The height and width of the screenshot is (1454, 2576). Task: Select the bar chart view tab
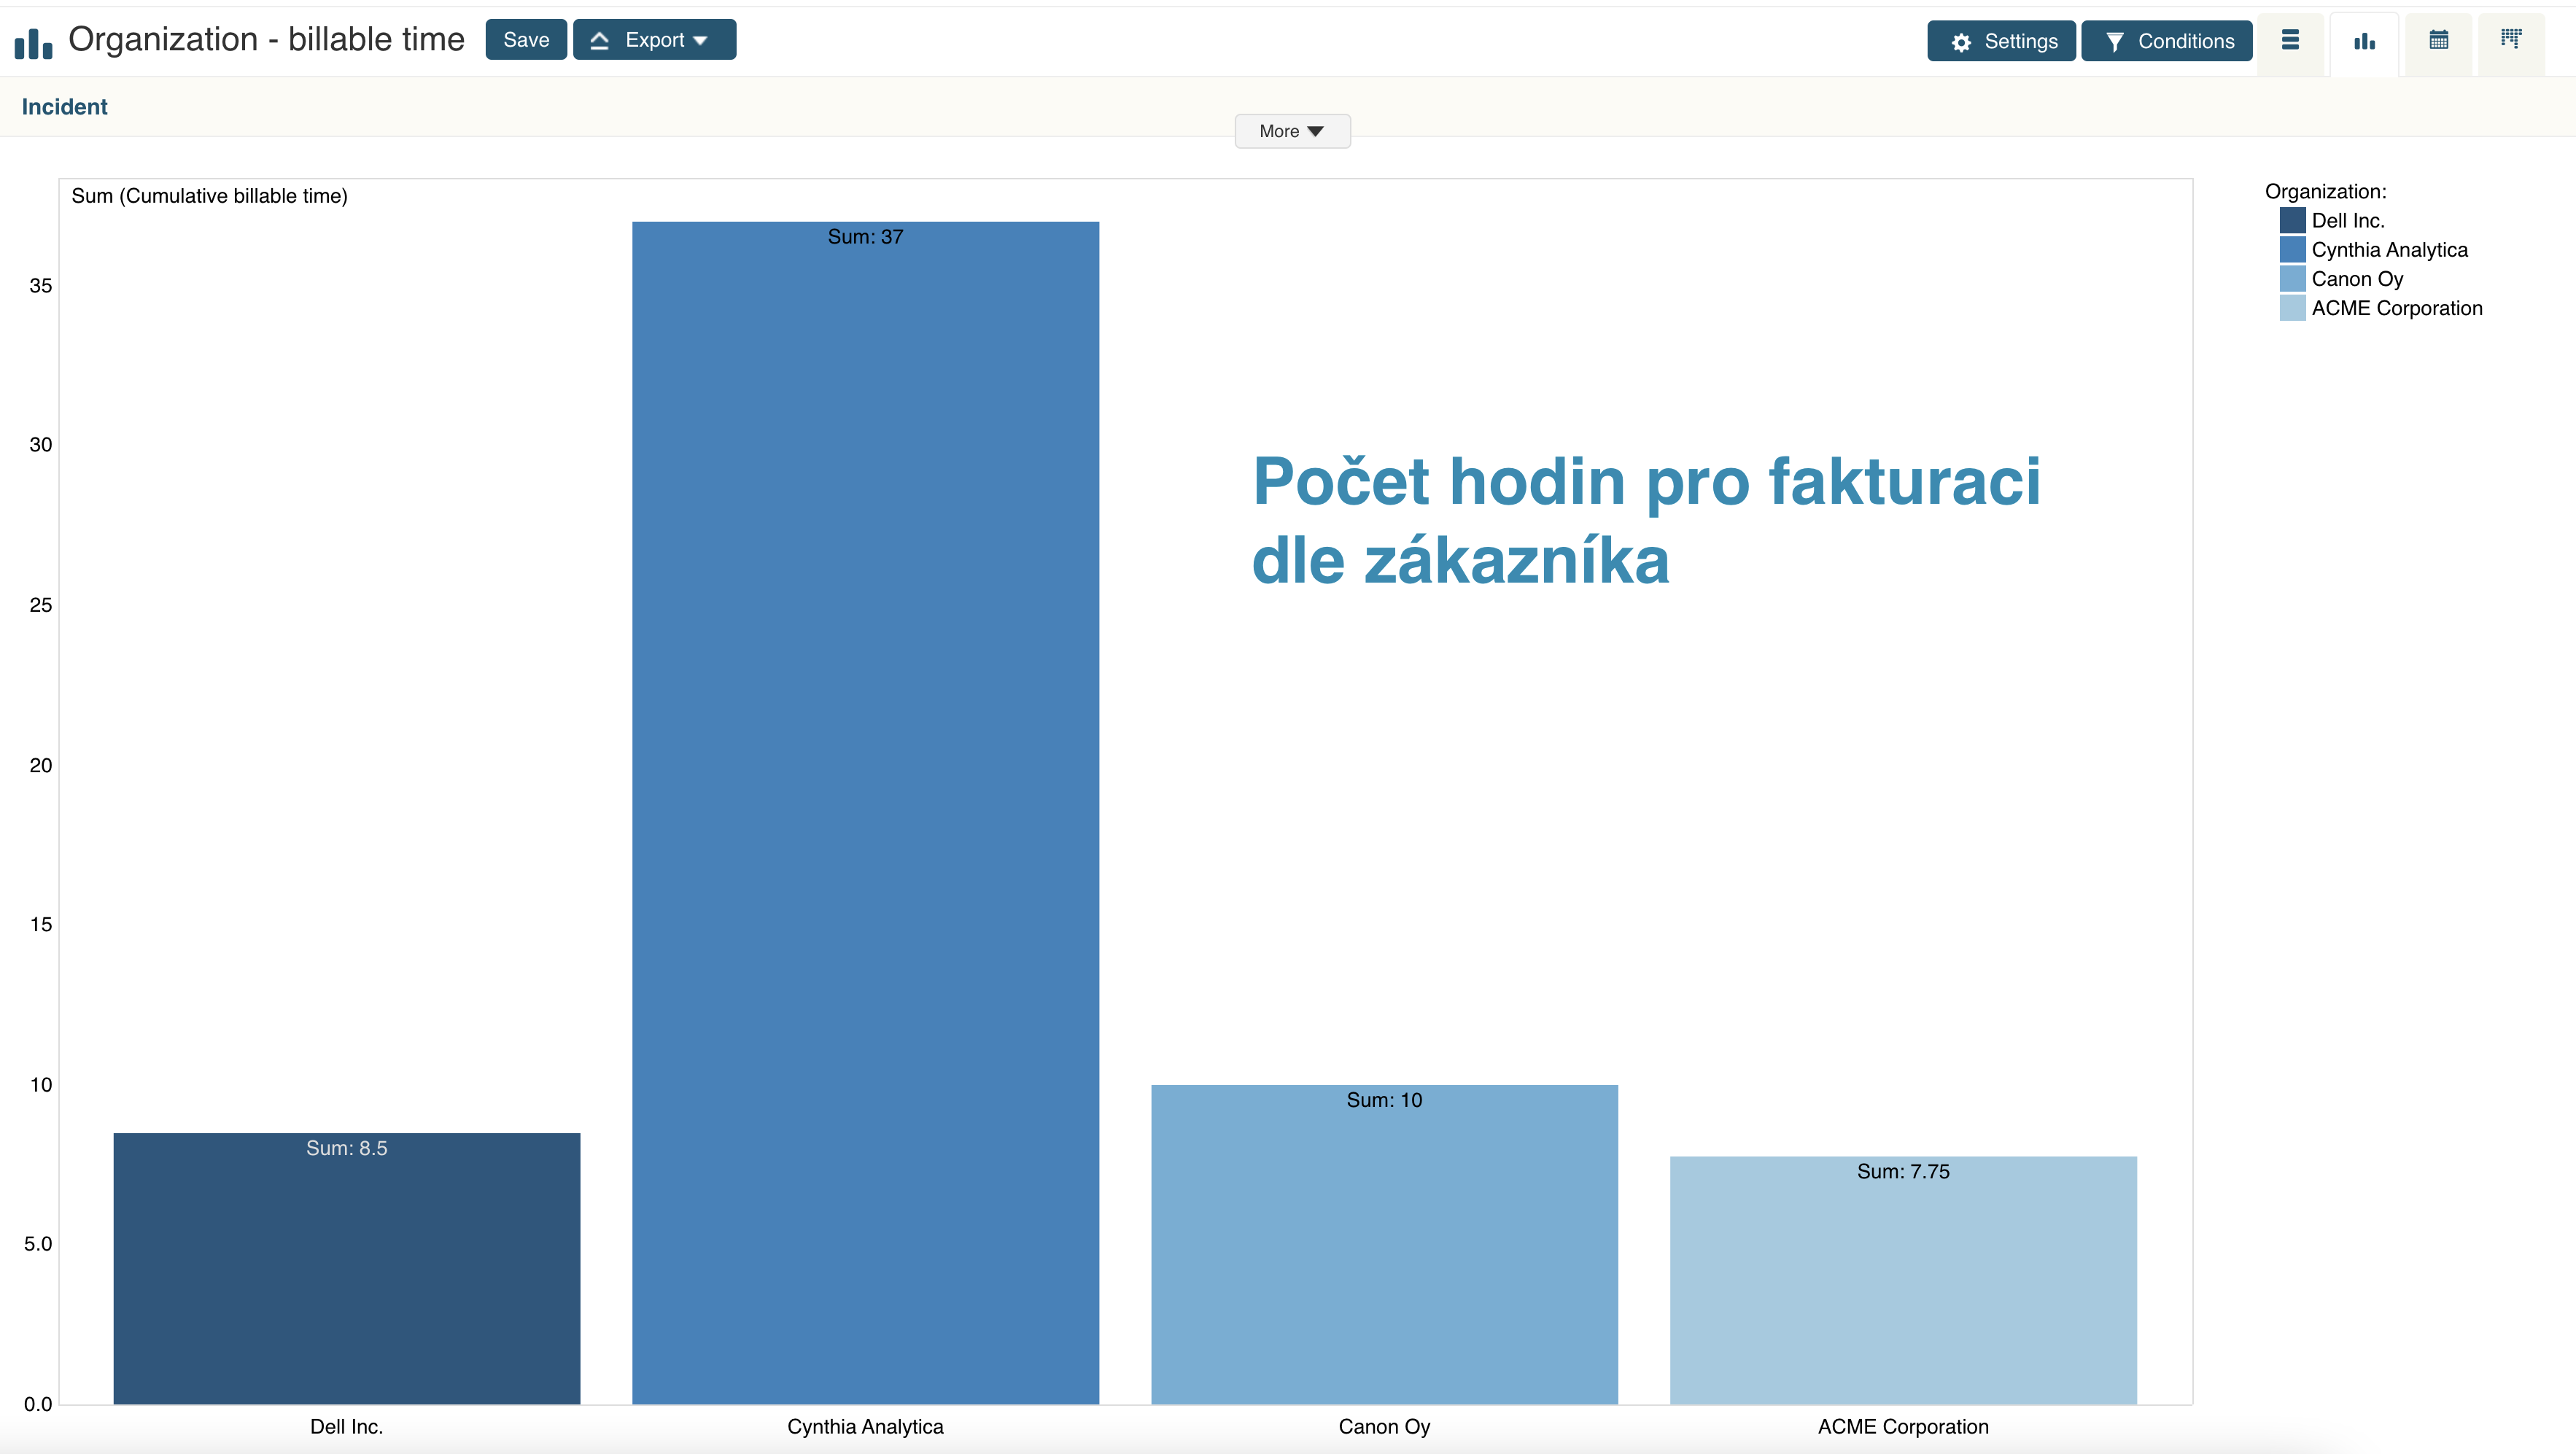pos(2364,41)
